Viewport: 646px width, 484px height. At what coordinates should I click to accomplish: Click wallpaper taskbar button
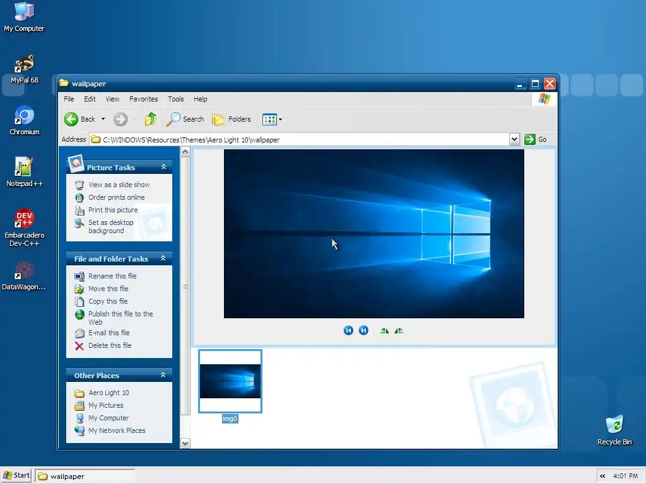[x=85, y=476]
